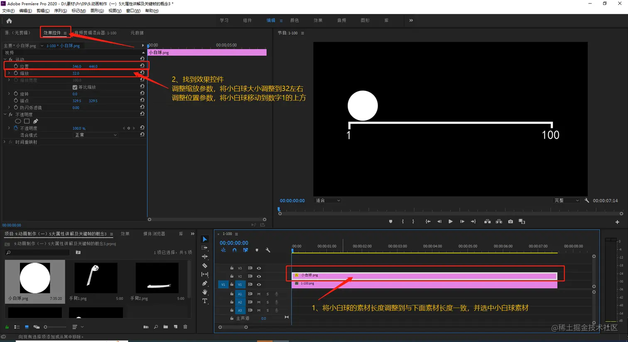Open the 混合模式 blend mode dropdown
This screenshot has height=342, width=628.
click(95, 135)
